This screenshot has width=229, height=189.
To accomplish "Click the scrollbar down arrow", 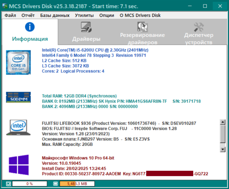I will click(223, 149).
